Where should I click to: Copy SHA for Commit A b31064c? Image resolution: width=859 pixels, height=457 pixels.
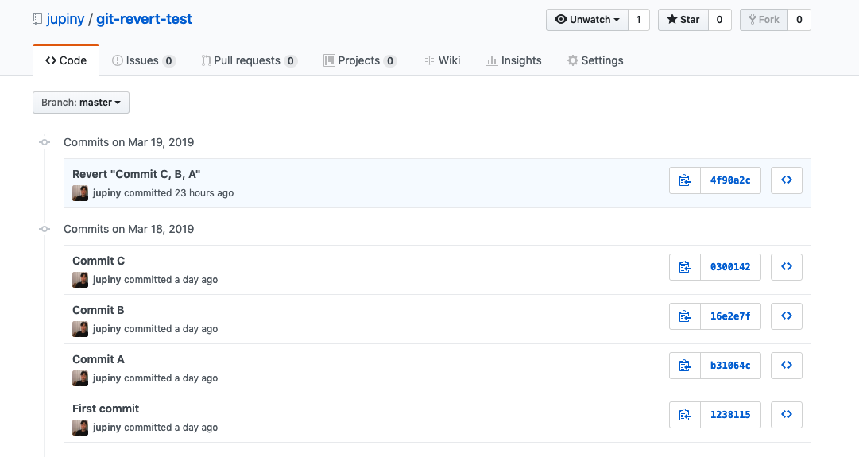[685, 366]
